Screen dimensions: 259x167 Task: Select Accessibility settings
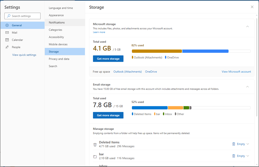click(65, 37)
